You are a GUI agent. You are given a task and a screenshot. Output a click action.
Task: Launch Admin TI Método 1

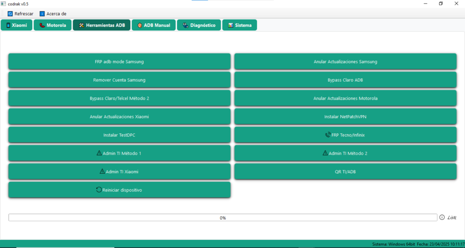click(x=119, y=153)
